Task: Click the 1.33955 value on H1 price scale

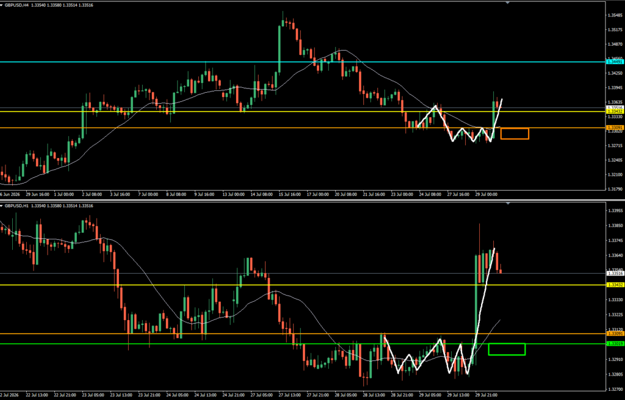Action: (x=616, y=211)
